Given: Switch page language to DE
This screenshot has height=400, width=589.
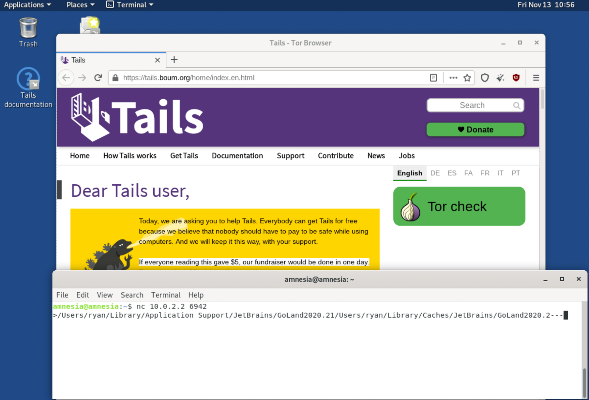Looking at the screenshot, I should (435, 173).
